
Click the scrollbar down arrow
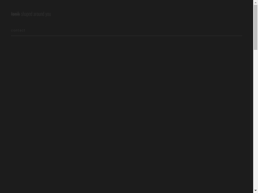point(255,190)
